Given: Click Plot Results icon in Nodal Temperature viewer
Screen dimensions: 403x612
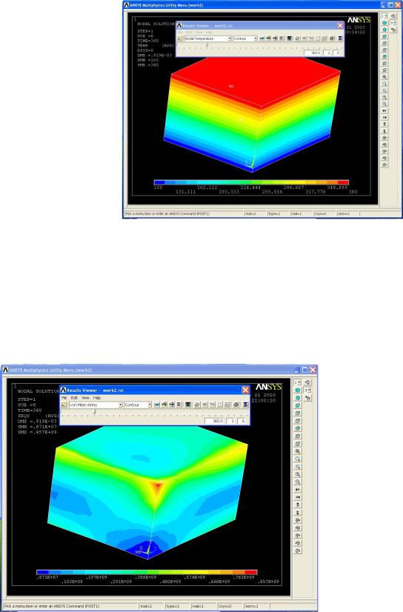Looking at the screenshot, I should [262, 39].
